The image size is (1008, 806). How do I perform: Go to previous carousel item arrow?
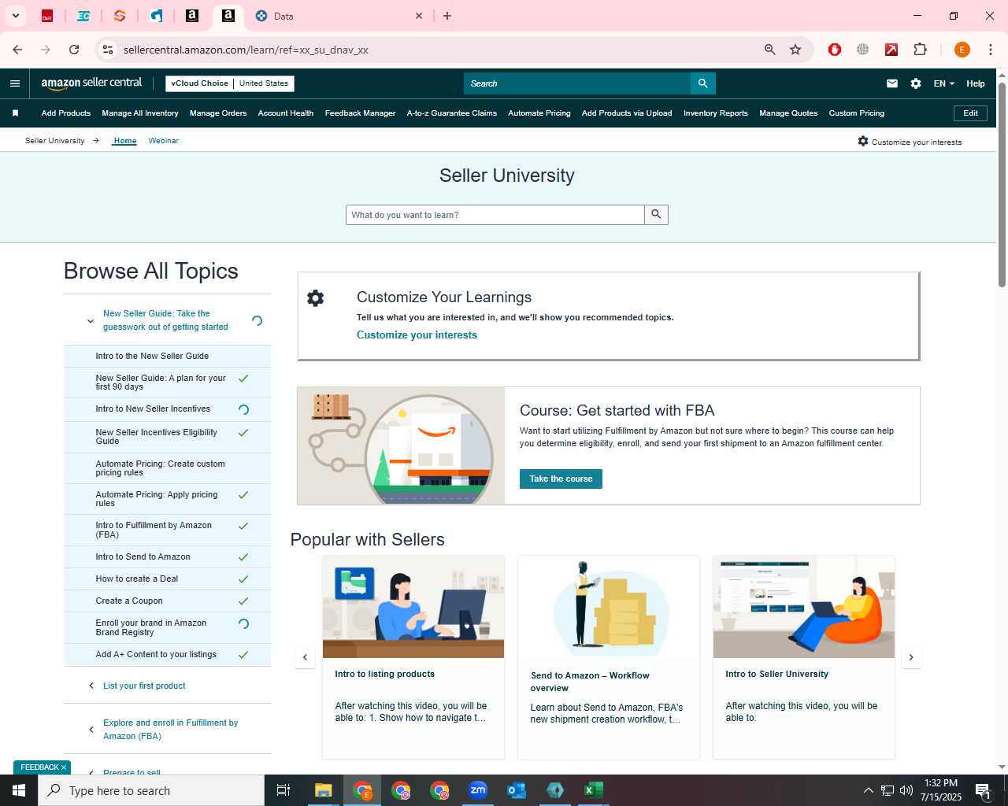point(305,657)
